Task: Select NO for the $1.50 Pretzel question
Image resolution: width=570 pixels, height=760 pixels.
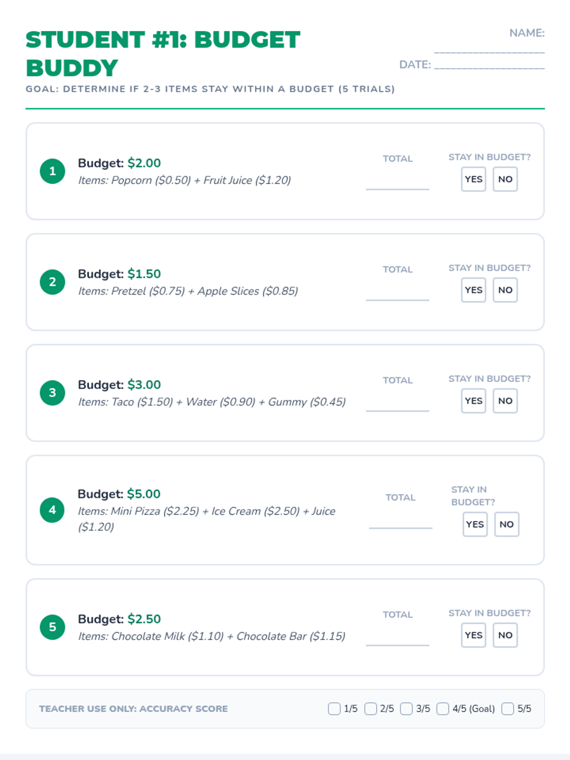Action: pyautogui.click(x=505, y=290)
